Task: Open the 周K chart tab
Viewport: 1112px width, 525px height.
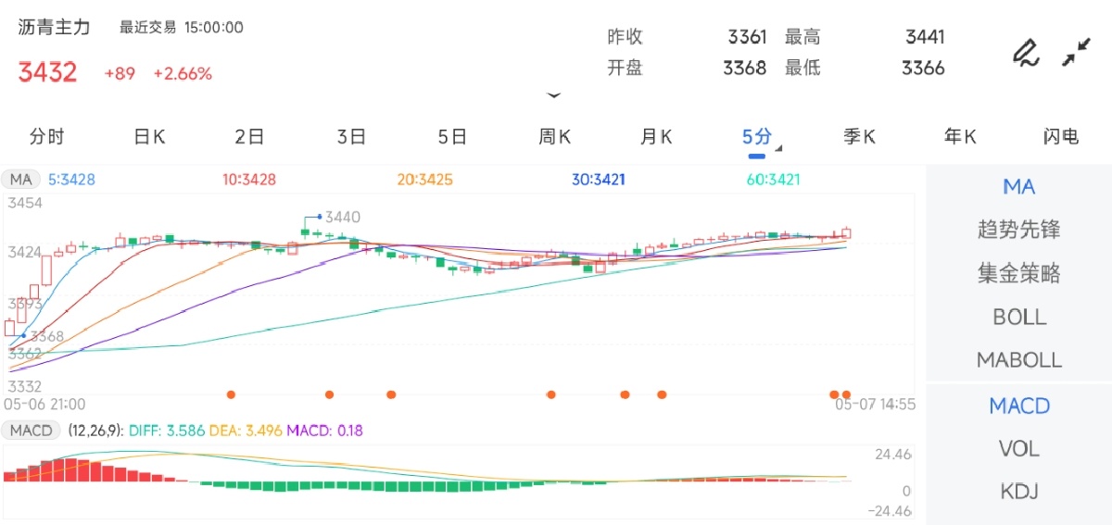Action: [555, 137]
